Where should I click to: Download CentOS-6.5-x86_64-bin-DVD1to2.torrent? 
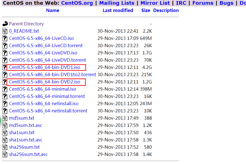tap(52, 74)
